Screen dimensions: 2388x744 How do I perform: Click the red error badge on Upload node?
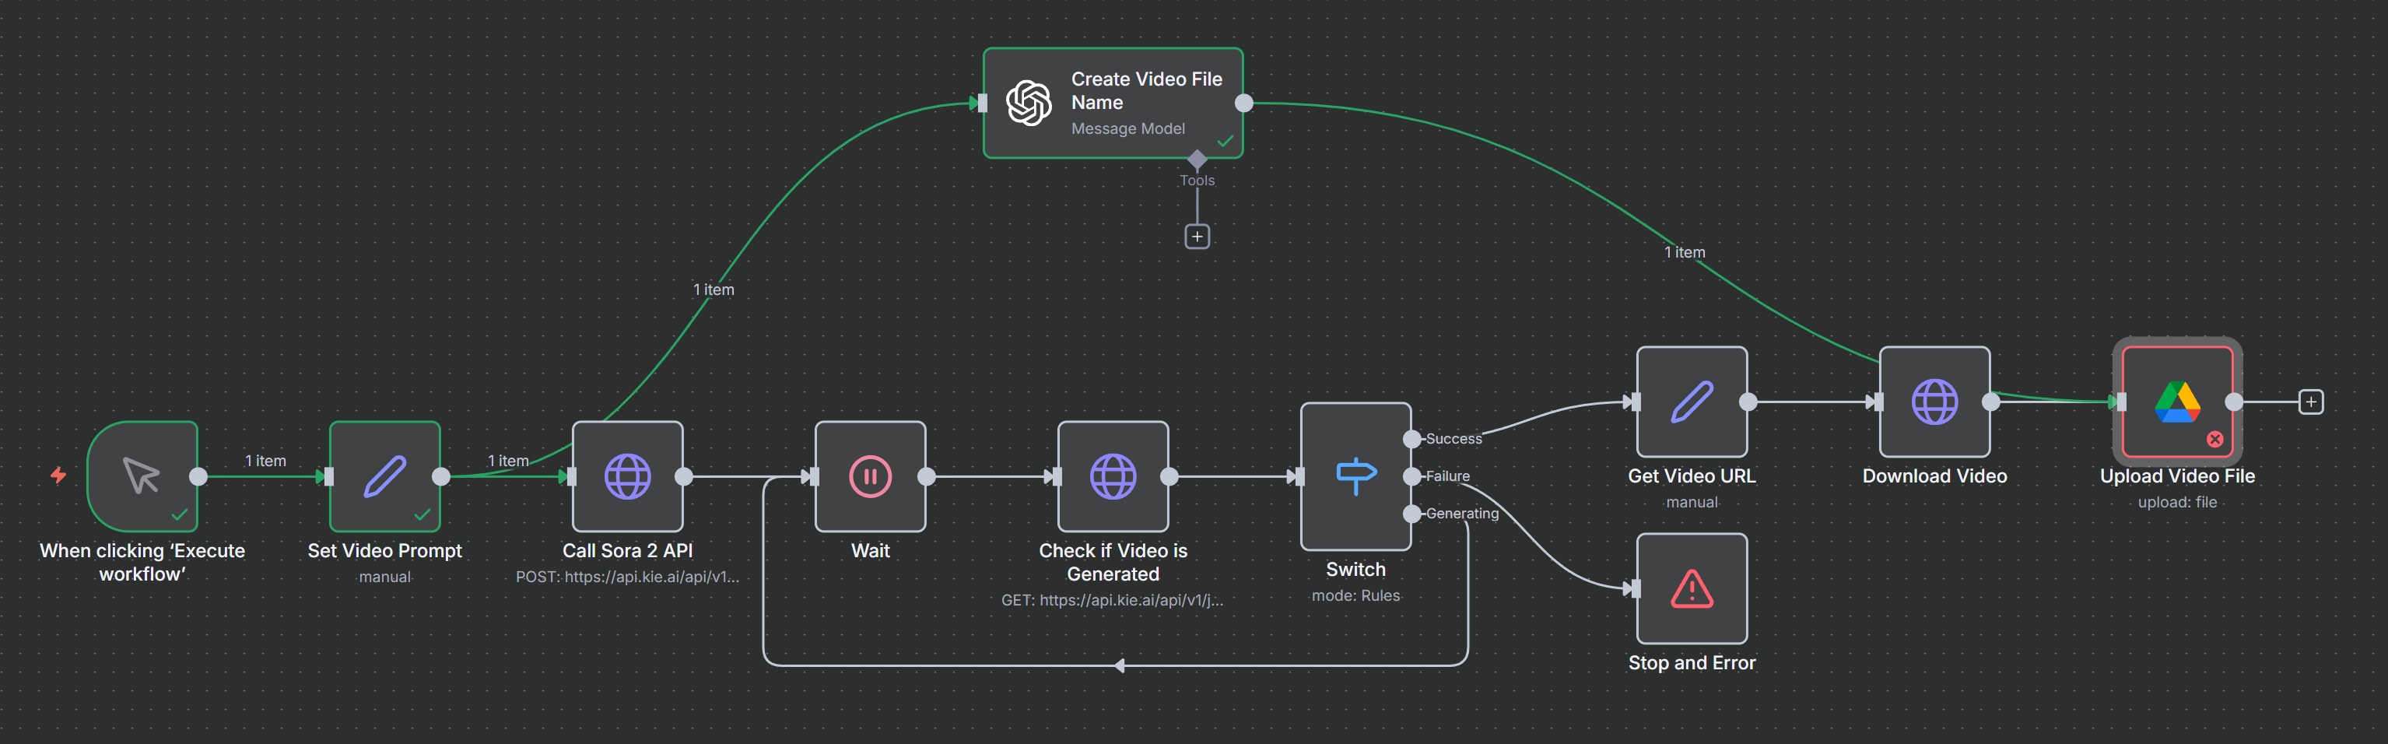pyautogui.click(x=2214, y=439)
